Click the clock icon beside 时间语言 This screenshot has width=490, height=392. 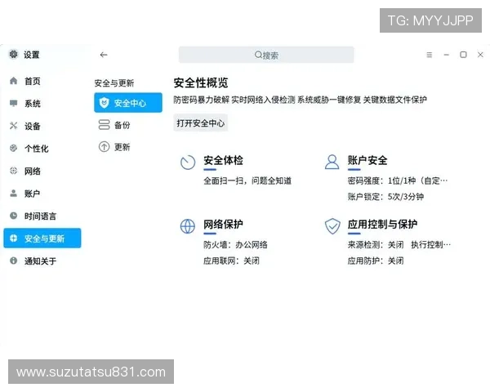[13, 216]
